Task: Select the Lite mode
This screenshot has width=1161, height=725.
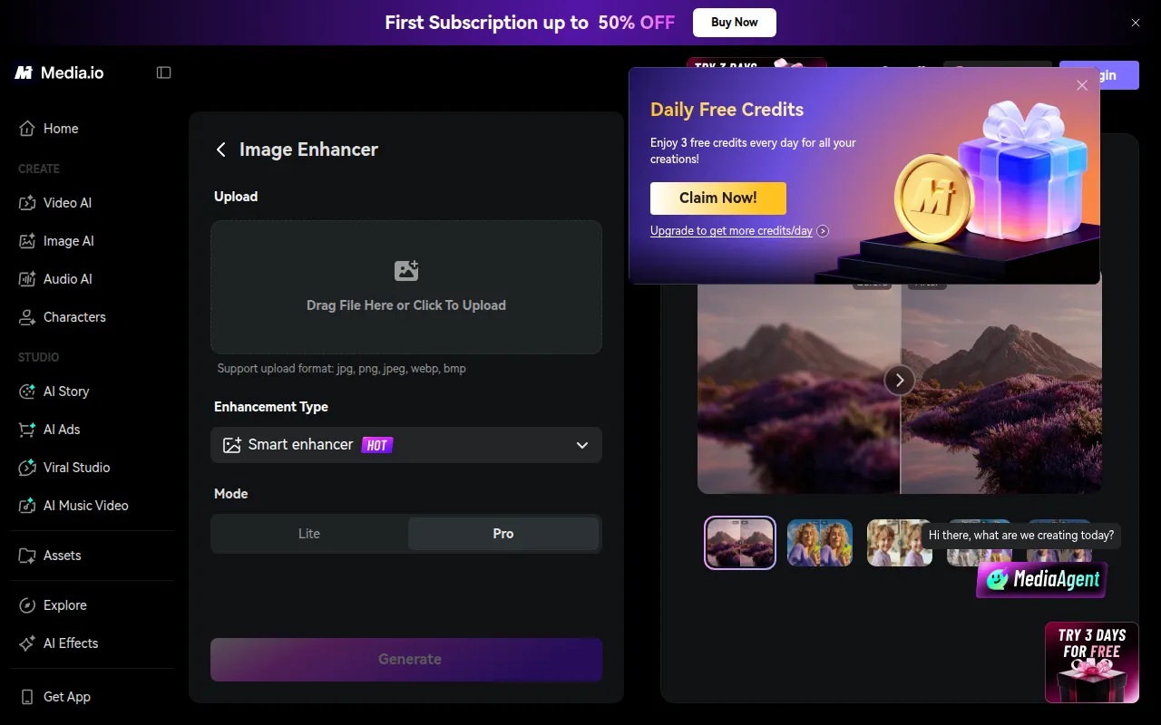Action: coord(309,534)
